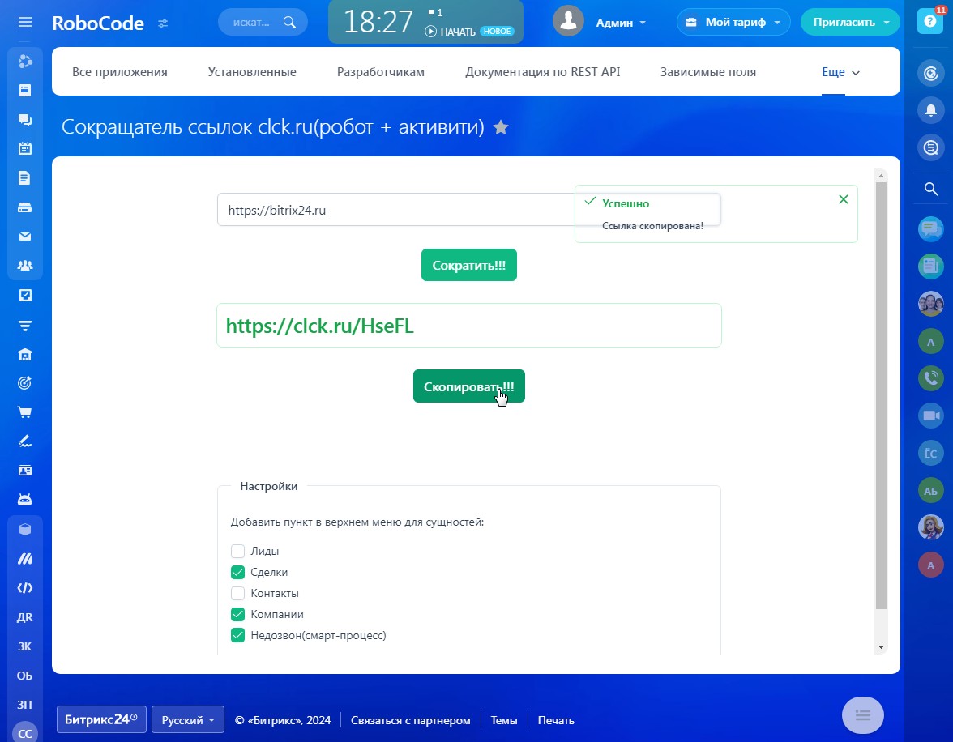This screenshot has width=953, height=742.
Task: Open the ЗК sidebar item
Action: (25, 646)
